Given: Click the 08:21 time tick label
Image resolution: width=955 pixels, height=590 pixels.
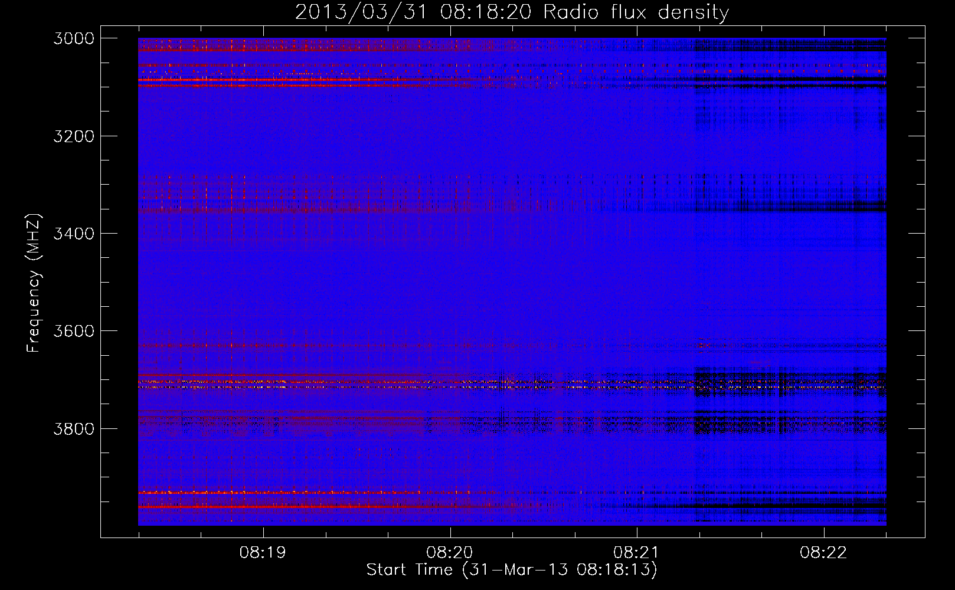Looking at the screenshot, I should [636, 553].
